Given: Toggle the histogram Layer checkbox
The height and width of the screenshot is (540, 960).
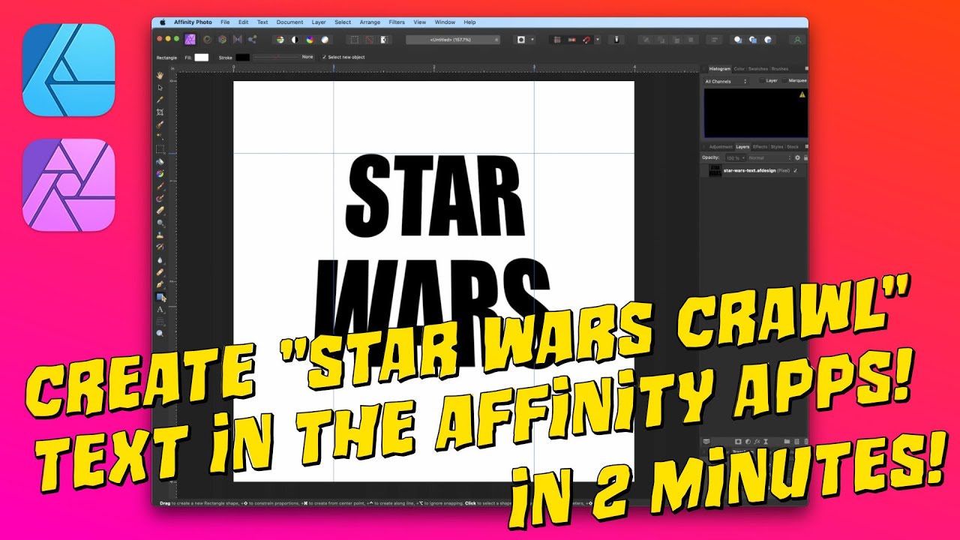Looking at the screenshot, I should (761, 80).
